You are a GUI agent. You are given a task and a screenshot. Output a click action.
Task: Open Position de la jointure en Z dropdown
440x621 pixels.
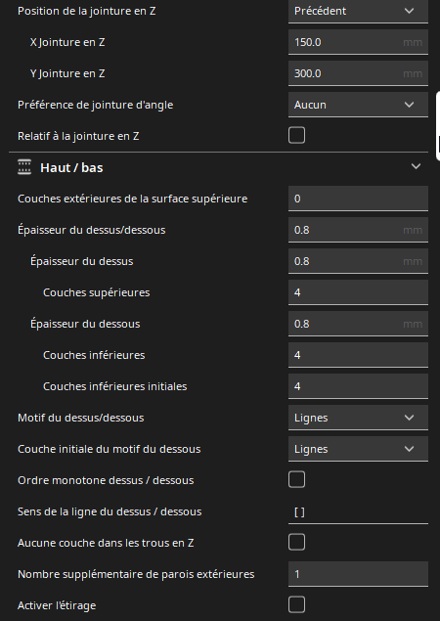click(358, 11)
